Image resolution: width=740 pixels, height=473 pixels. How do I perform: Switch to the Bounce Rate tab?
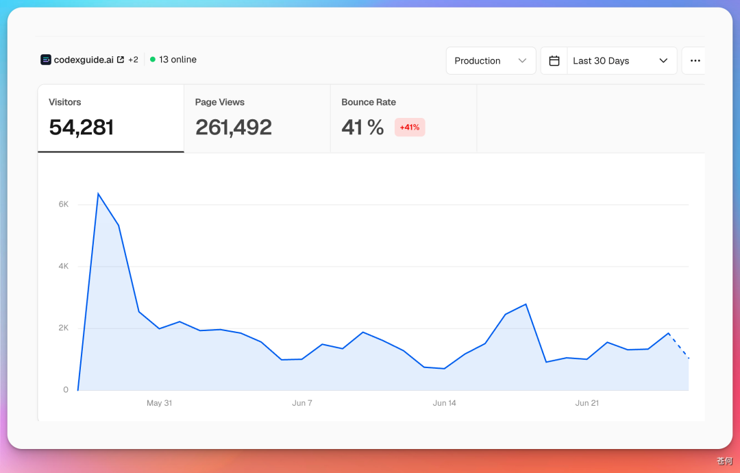[x=404, y=119]
